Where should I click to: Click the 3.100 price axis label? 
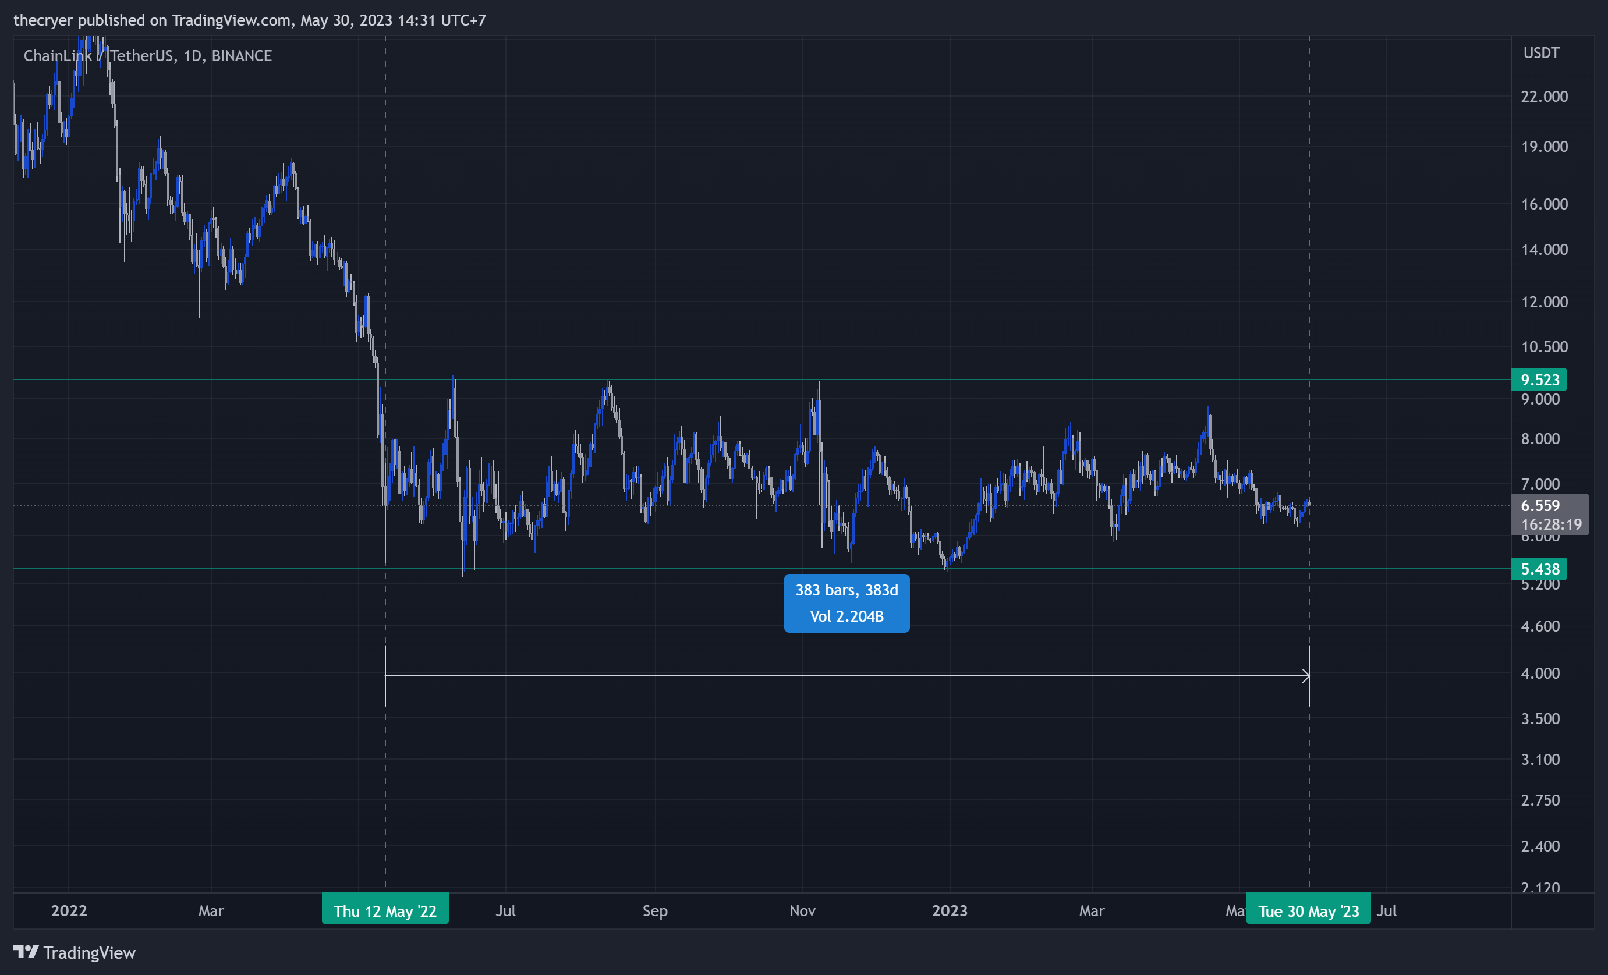tap(1540, 760)
